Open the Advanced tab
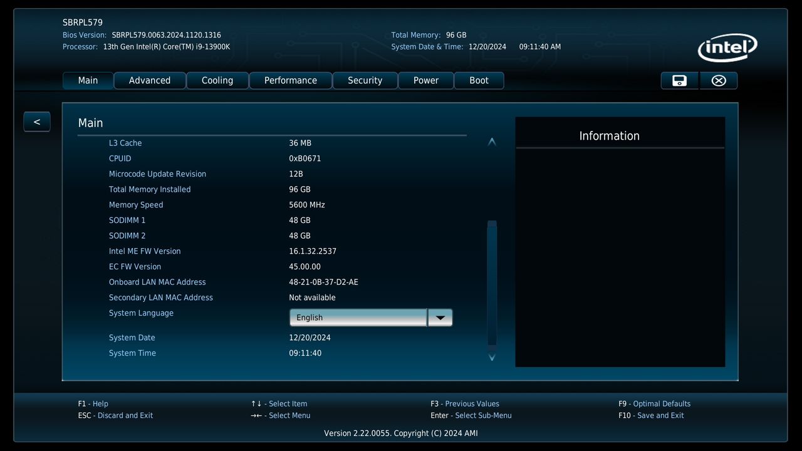The image size is (802, 451). pos(150,80)
